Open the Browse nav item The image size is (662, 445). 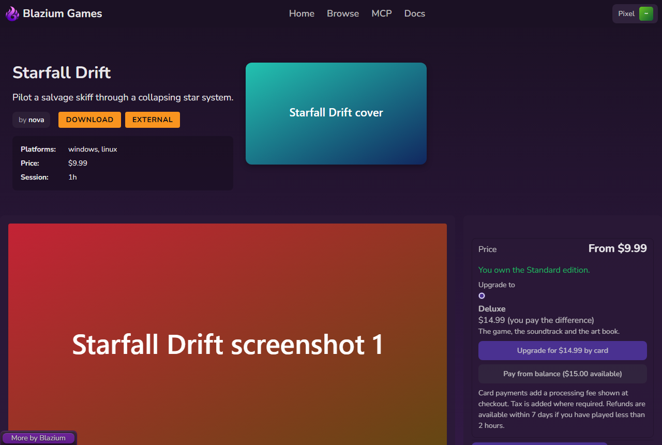(343, 13)
